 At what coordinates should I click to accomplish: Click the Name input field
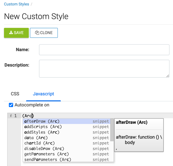(x=104, y=50)
